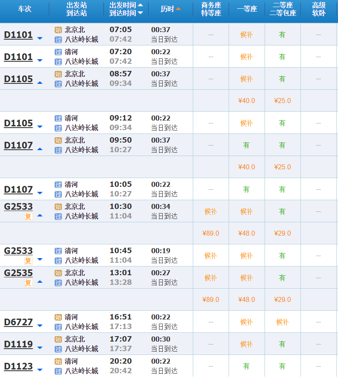Image resolution: width=338 pixels, height=377 pixels.
Task: Expand details arrow for D1101 departing 07:05
Action: [x=40, y=38]
